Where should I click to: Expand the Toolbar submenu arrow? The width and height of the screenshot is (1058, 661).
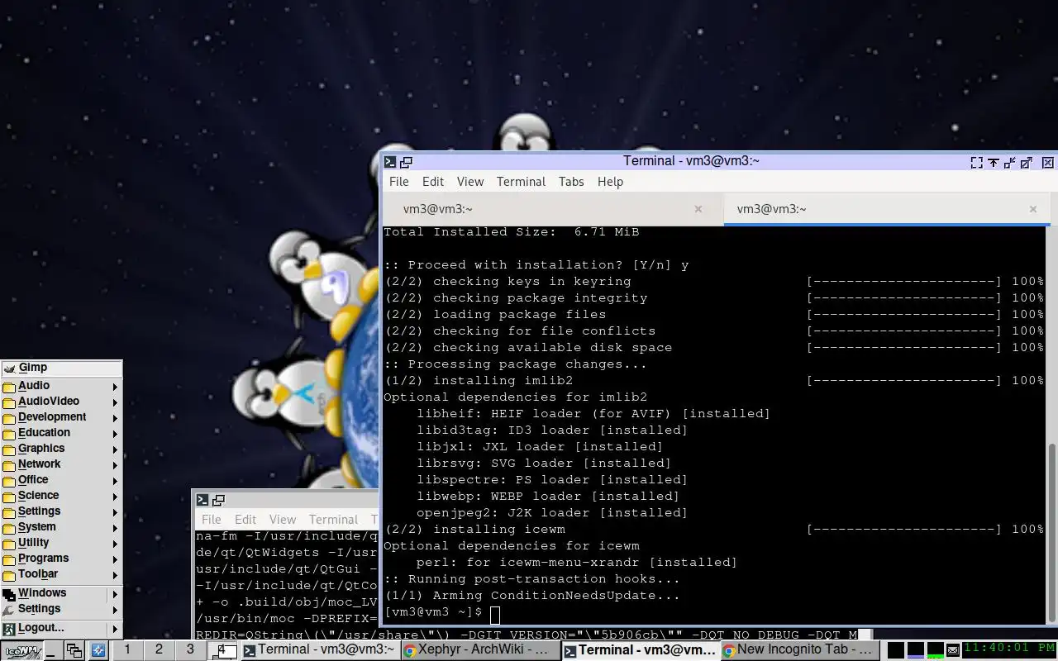pyautogui.click(x=115, y=575)
